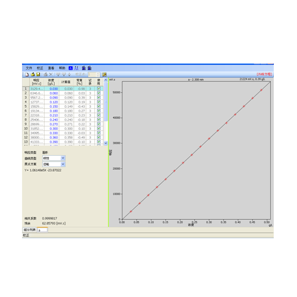Click the red bracketed link at top right
Screen dimensions: 297x297
(264, 74)
